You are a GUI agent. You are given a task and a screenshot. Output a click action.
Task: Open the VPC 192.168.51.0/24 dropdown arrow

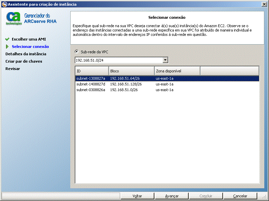pos(165,60)
